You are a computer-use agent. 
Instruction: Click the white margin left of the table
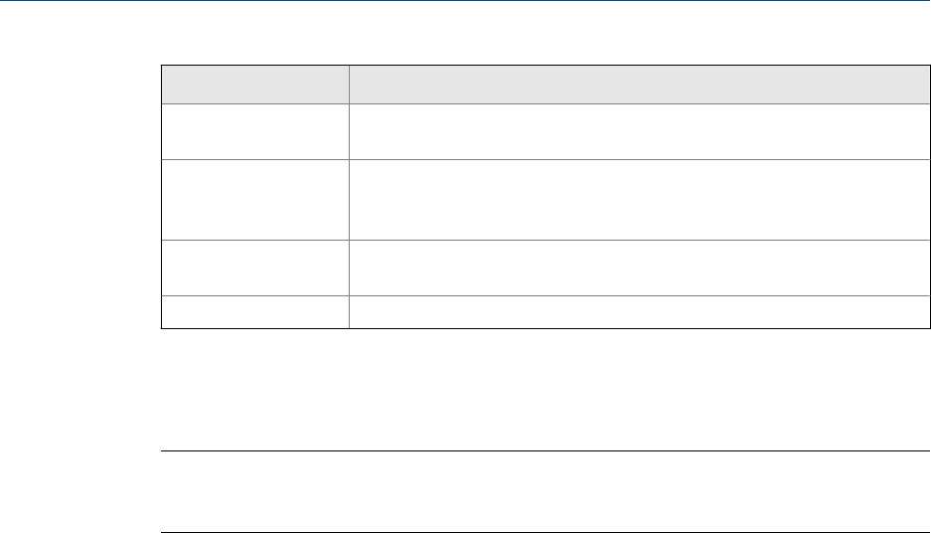point(79,199)
